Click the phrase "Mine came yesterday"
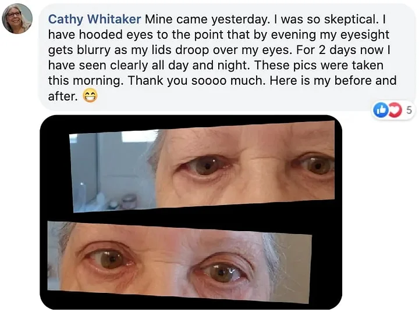Image resolution: width=419 pixels, height=312 pixels. [x=207, y=19]
